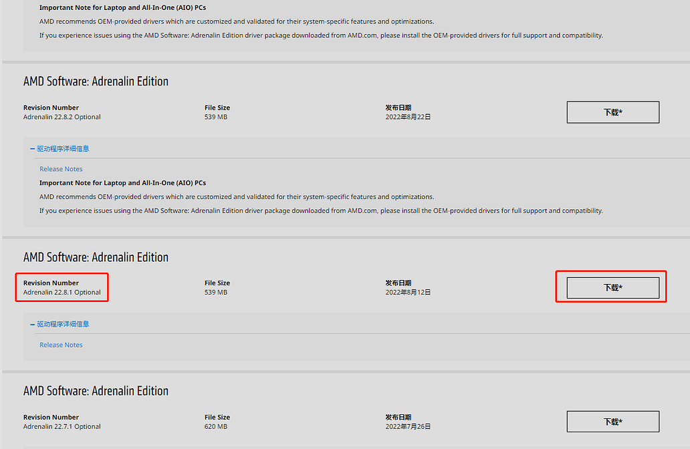Open Release Notes for the 22.8.2 driver
The image size is (690, 449).
61,169
